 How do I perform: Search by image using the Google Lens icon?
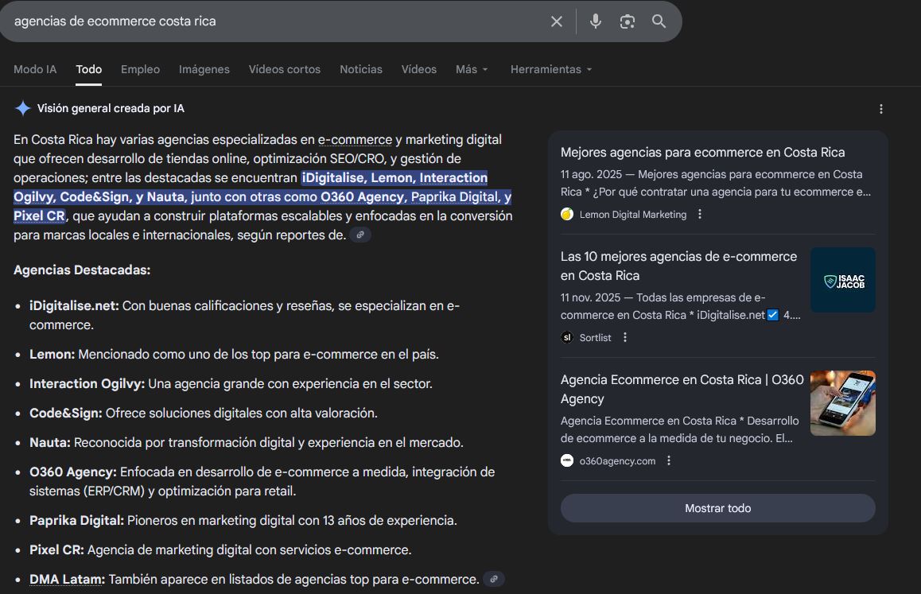(x=628, y=21)
